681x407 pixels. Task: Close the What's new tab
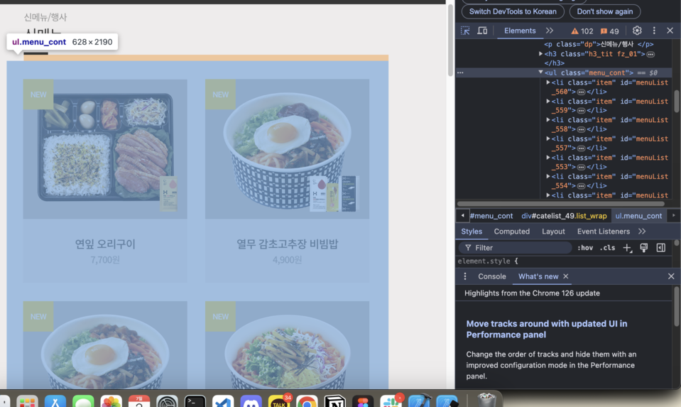[565, 276]
